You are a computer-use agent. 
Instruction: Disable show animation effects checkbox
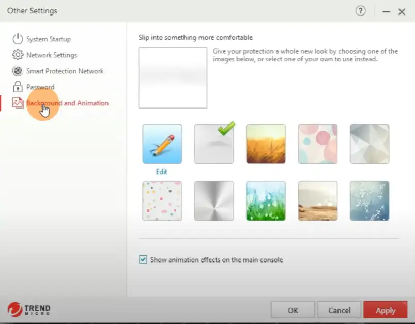tap(143, 260)
